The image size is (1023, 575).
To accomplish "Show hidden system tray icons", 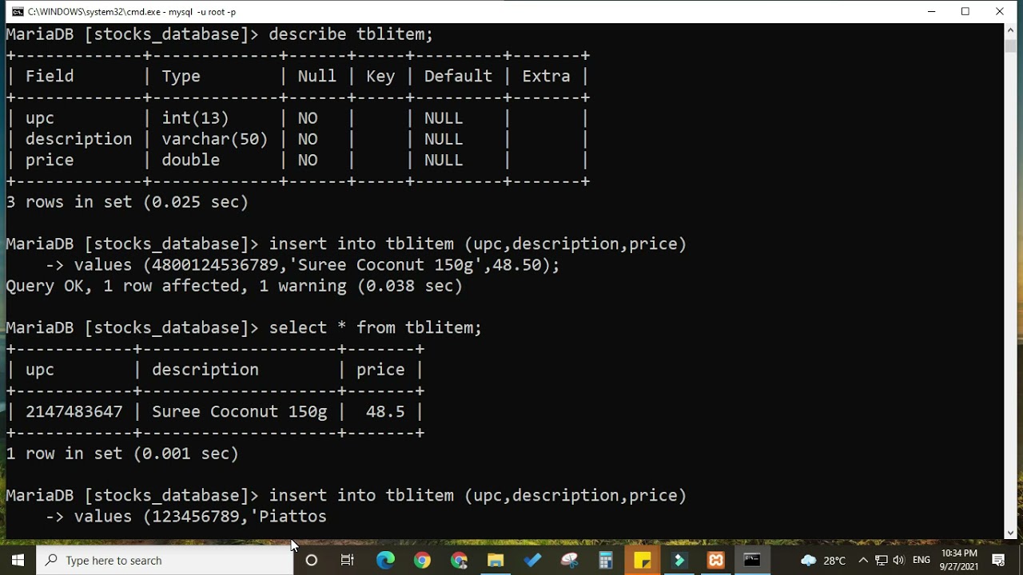I will [x=863, y=560].
